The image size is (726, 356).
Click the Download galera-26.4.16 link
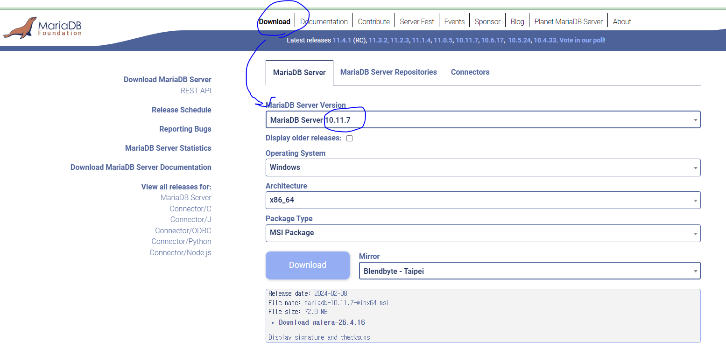[x=322, y=322]
